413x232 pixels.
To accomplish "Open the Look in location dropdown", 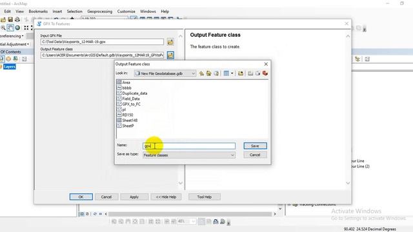I will (x=194, y=73).
